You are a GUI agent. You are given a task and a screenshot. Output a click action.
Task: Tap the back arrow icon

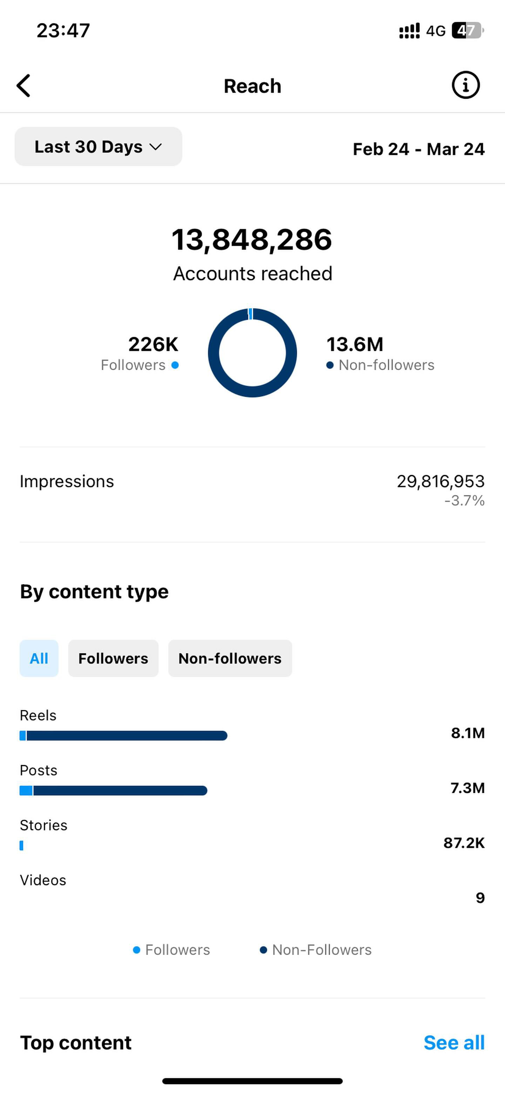(24, 85)
